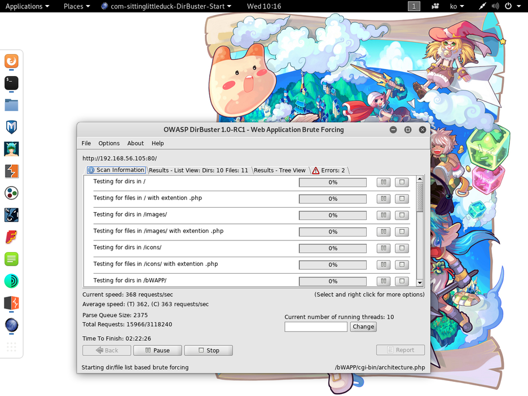Open the Files folder icon in dock

point(11,105)
